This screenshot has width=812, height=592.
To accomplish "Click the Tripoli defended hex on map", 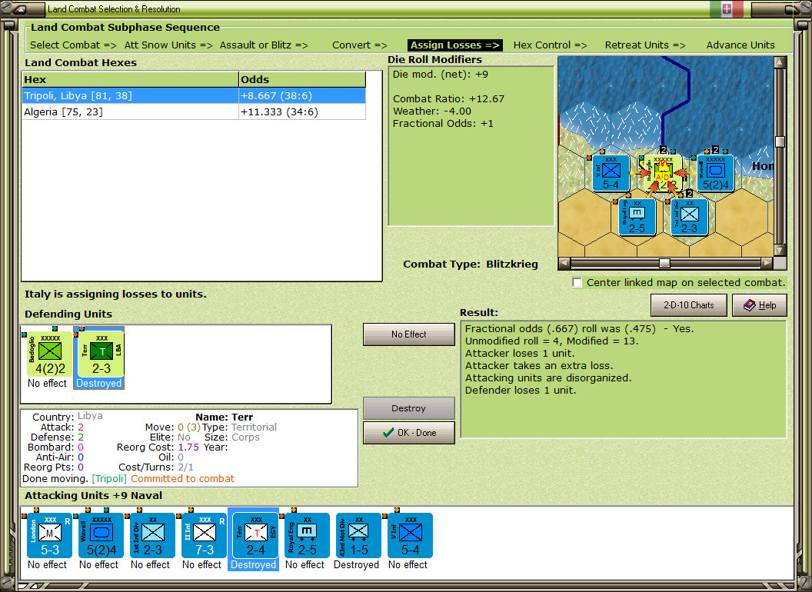I will tap(664, 173).
